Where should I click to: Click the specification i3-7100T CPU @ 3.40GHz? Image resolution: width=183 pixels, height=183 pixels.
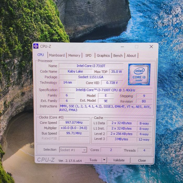[106, 90]
